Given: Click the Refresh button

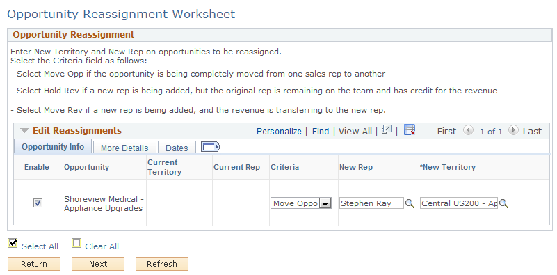Looking at the screenshot, I should coord(162,264).
